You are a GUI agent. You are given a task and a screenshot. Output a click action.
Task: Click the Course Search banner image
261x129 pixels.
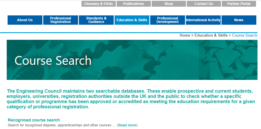(x=132, y=60)
